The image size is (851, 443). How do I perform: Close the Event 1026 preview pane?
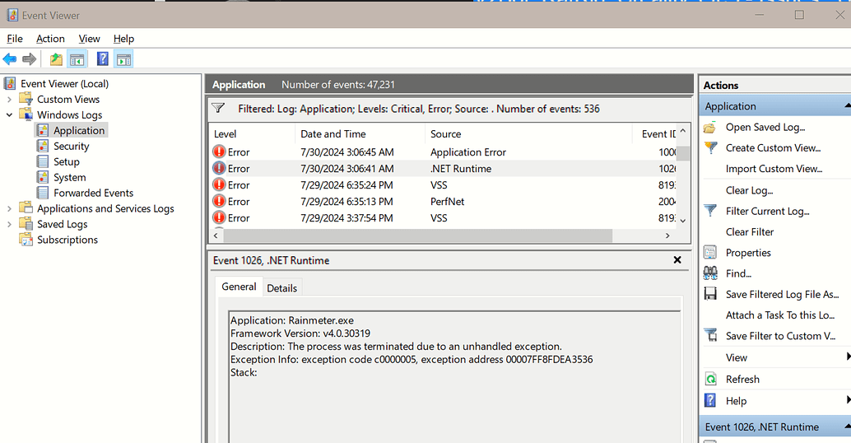tap(677, 260)
